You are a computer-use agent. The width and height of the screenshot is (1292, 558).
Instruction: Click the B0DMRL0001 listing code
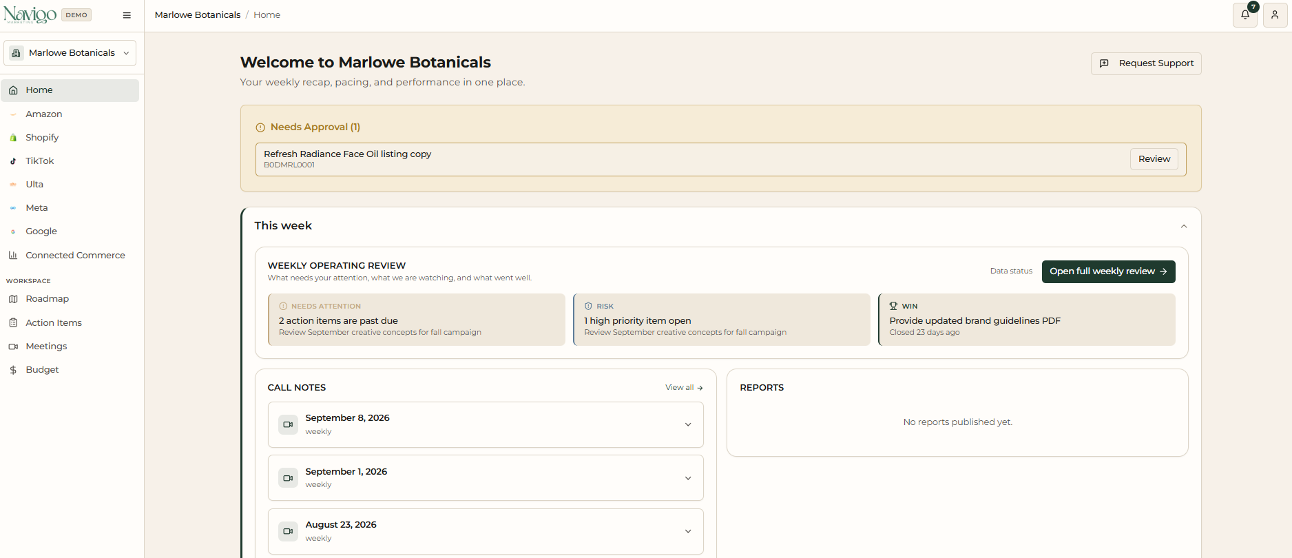289,165
